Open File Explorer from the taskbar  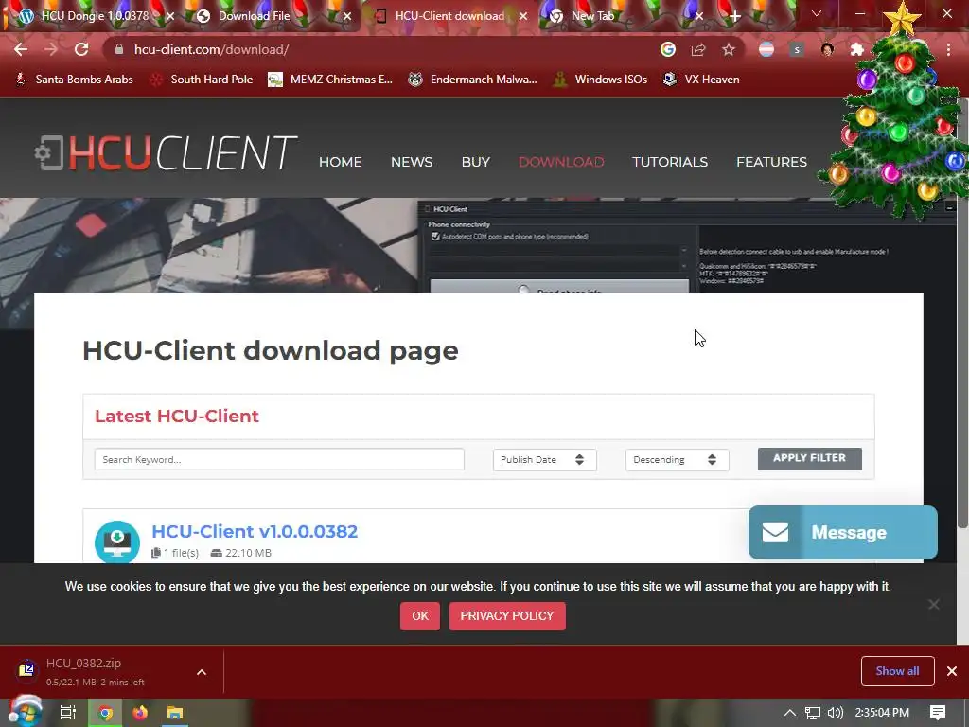click(175, 713)
